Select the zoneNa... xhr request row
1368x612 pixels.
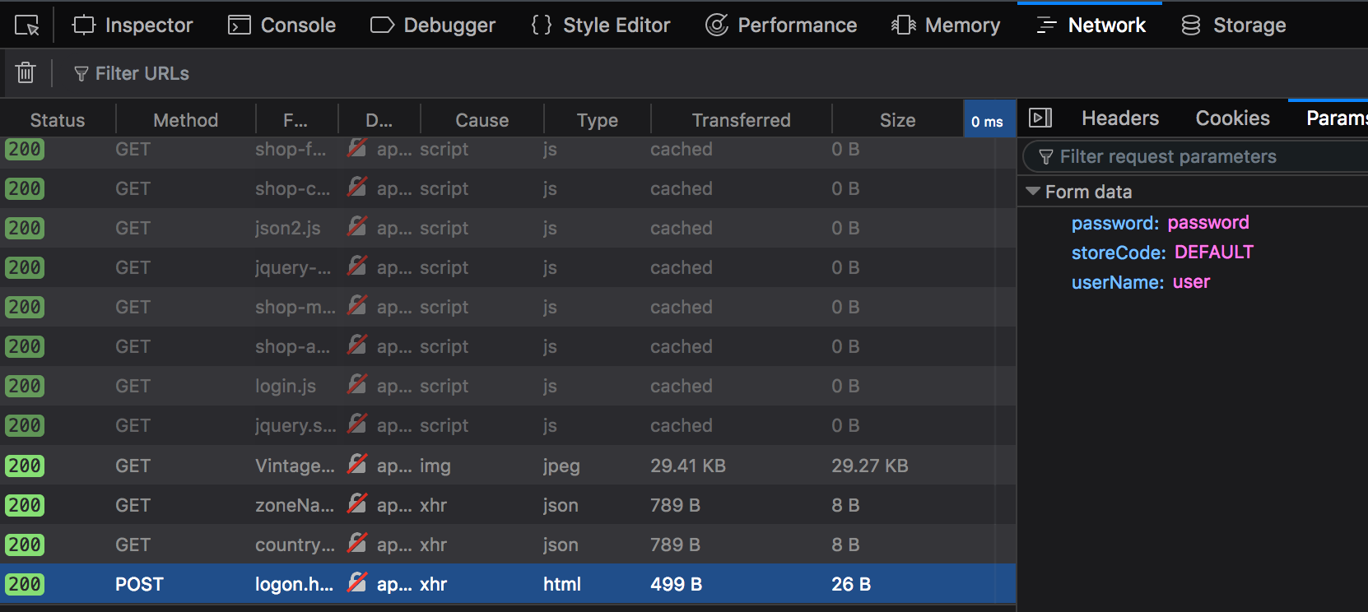[x=508, y=505]
